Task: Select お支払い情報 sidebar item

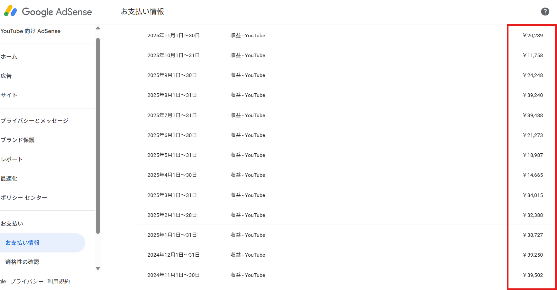Action: (x=23, y=243)
